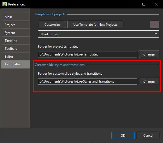Click the red X delete template icon

point(154,25)
